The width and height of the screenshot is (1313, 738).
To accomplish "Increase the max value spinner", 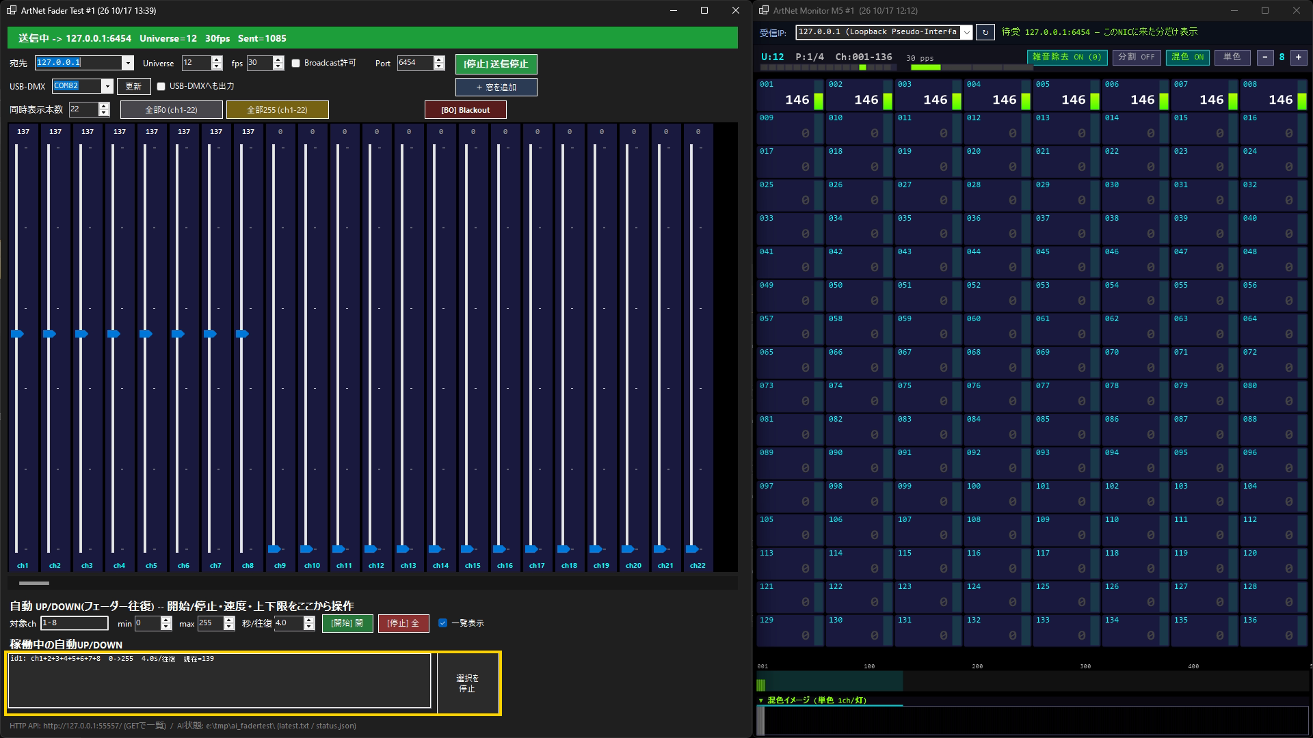I will pos(229,620).
